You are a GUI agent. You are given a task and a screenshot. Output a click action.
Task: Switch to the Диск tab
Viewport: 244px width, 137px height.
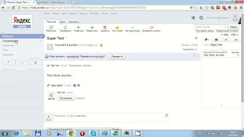(63, 22)
